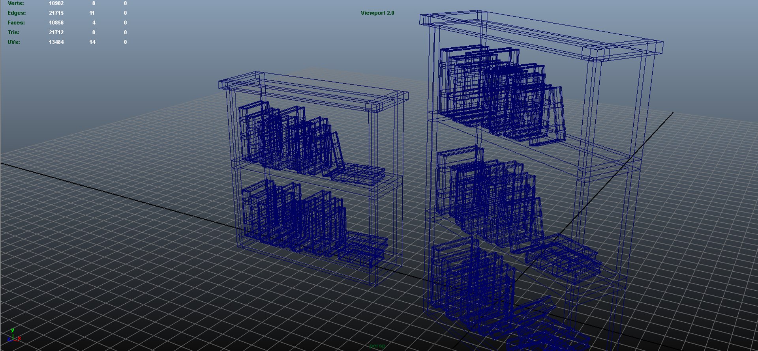Click the 0 value in UVs row

(x=125, y=42)
